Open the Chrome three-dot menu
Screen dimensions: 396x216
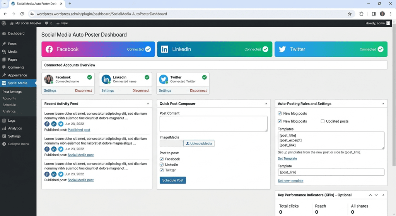click(x=391, y=14)
